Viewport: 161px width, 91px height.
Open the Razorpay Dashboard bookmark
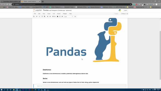coord(94,7)
